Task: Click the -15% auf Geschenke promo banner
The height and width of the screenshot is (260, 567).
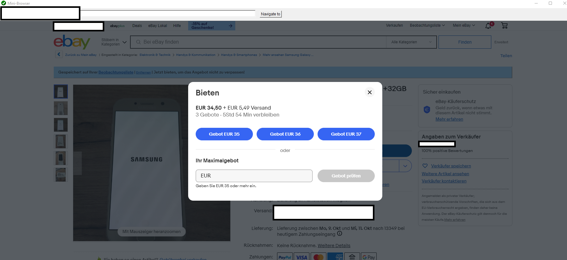Action: click(212, 26)
